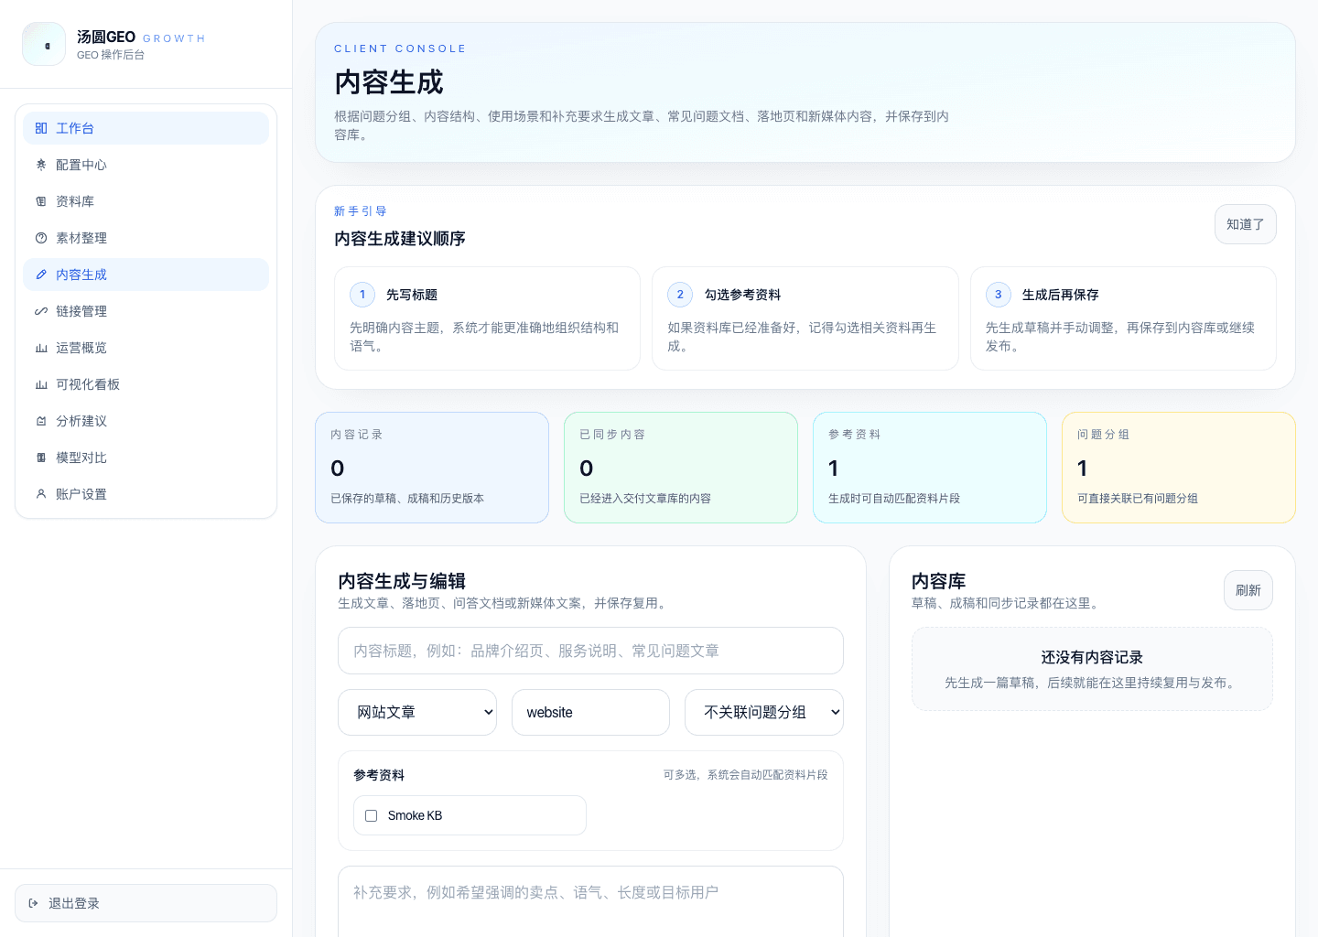This screenshot has height=937, width=1318.
Task: Expand the 不关联问题分组 dropdown
Action: pos(763,712)
